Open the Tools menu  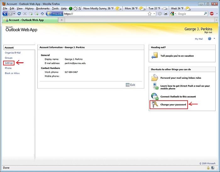[55, 8]
